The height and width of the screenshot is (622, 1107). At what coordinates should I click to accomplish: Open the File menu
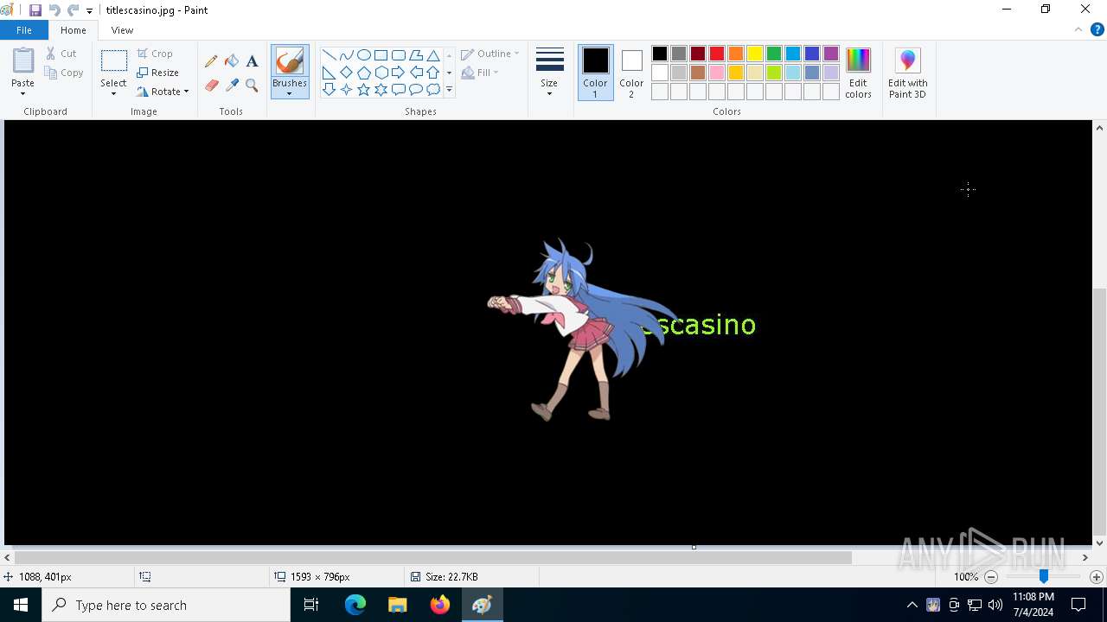24,30
